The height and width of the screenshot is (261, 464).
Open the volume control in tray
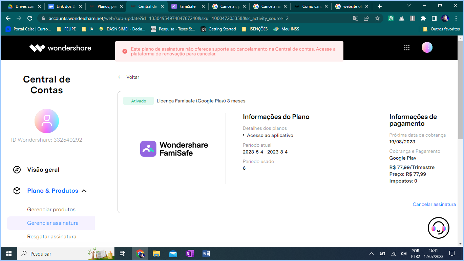tap(403, 254)
